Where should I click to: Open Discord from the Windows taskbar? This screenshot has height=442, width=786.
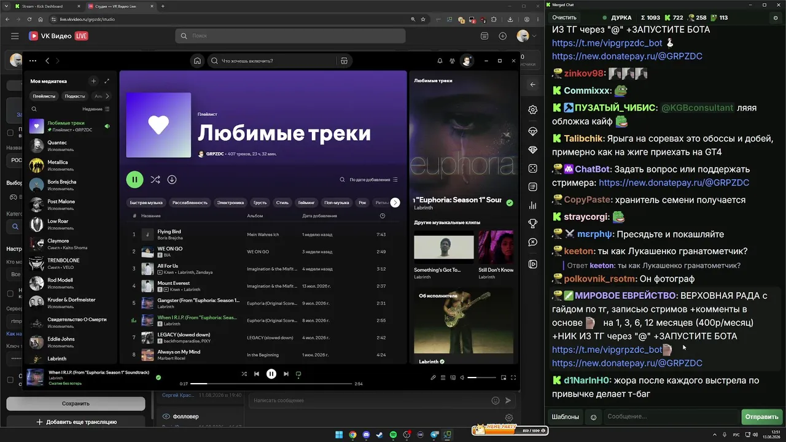(x=367, y=435)
